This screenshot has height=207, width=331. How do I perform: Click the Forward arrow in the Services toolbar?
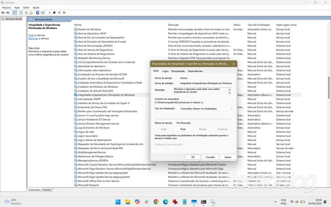point(8,13)
